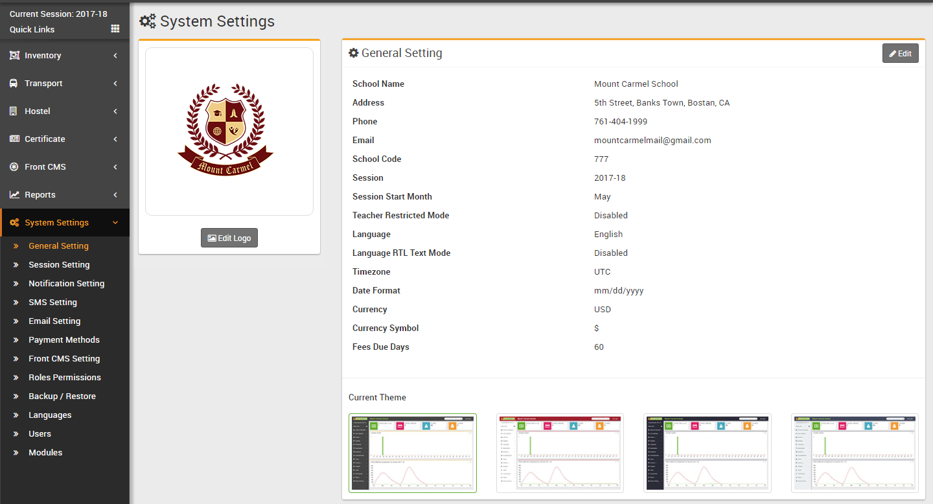
Task: Click the Reports chart icon
Action: [x=14, y=195]
